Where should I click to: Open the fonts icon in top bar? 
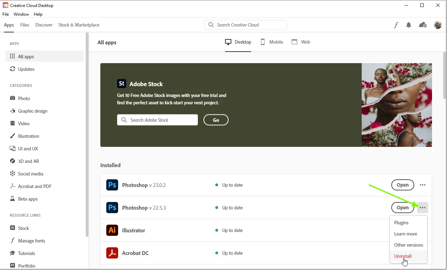tap(396, 25)
